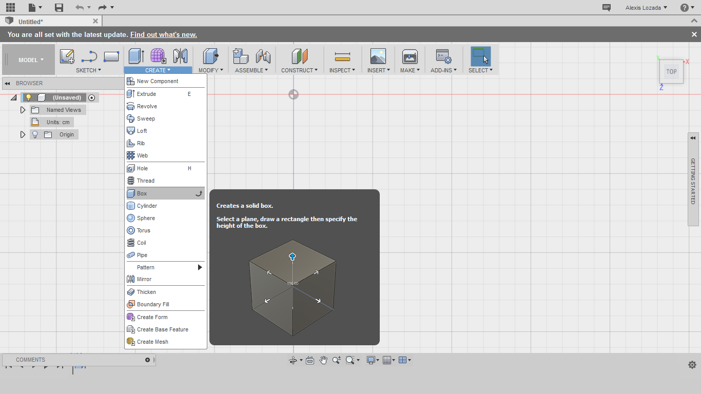Image resolution: width=701 pixels, height=394 pixels.
Task: Expand the Origin folder tree node
Action: point(23,134)
